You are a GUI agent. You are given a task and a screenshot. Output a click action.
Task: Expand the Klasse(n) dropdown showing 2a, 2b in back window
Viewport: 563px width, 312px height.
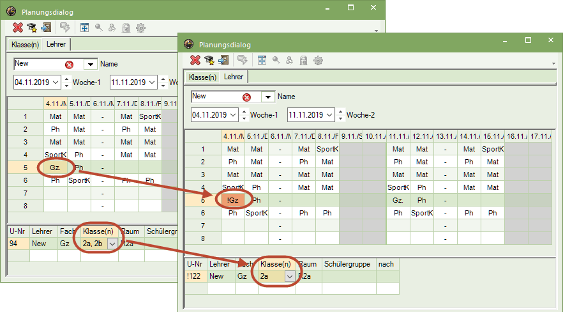(x=112, y=244)
